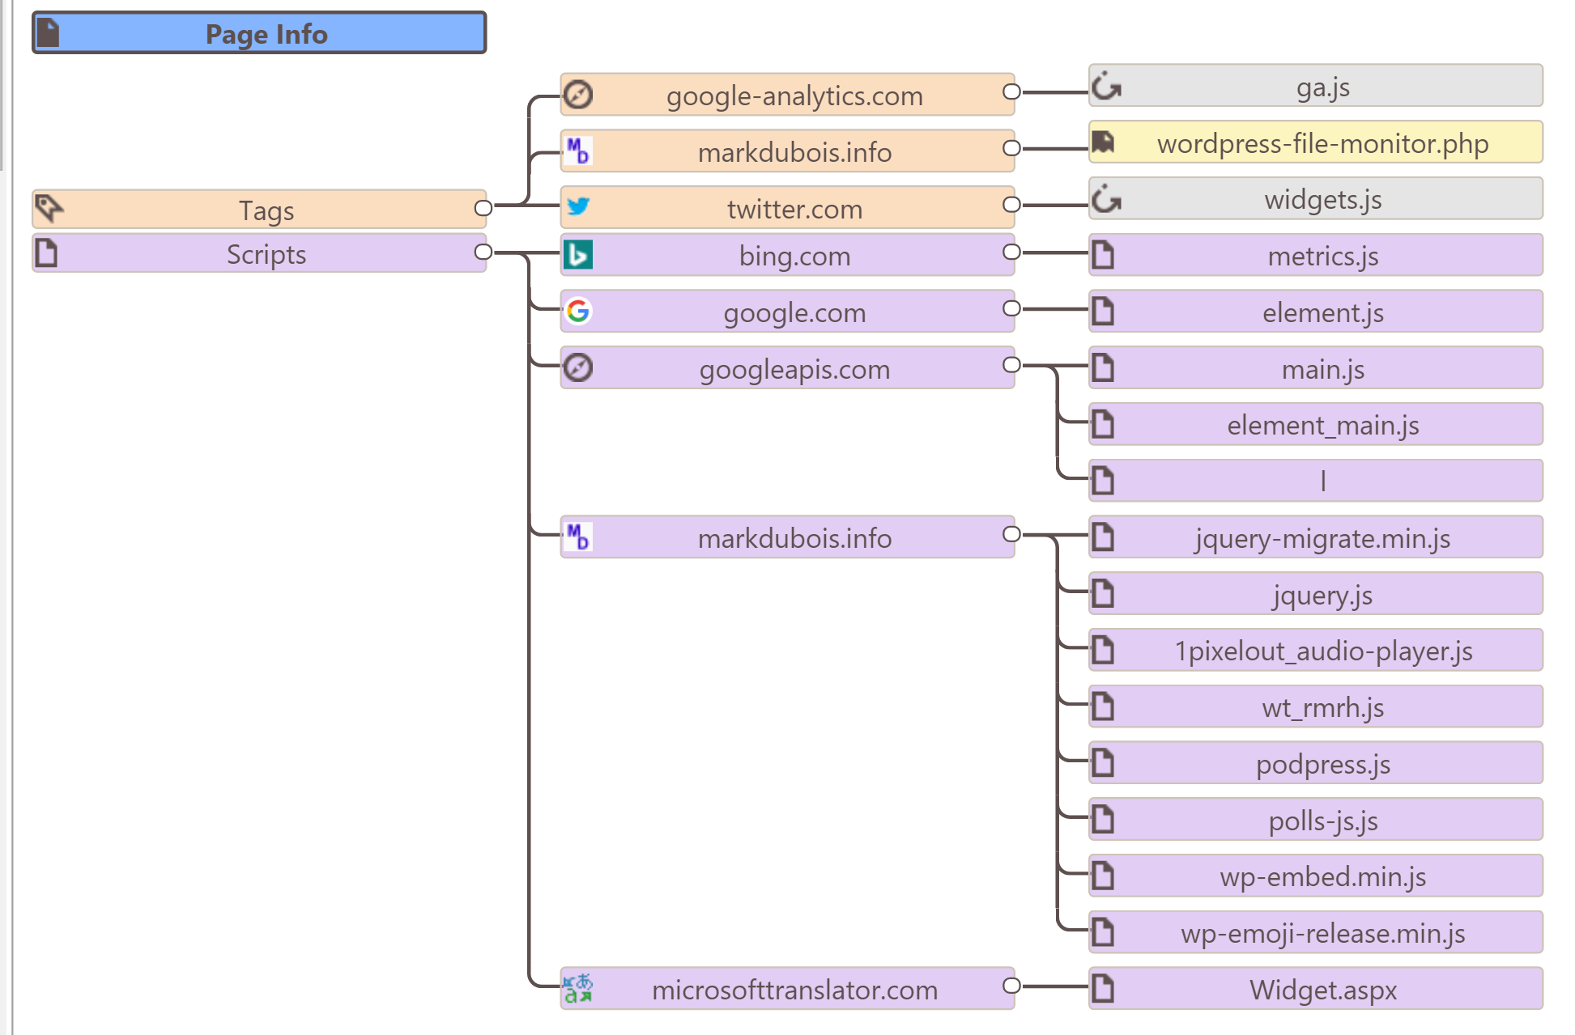Open the wp-embed.min.js leaf node

[x=1316, y=876]
